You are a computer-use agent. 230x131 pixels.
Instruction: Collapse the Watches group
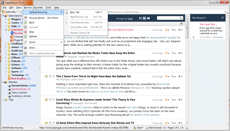(x=3, y=82)
